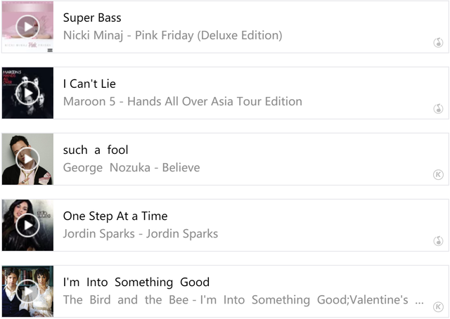
Task: Open the Super Bass song title
Action: tap(92, 18)
